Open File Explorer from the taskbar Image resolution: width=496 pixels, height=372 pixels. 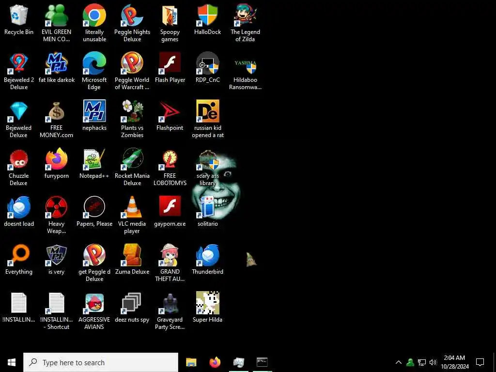(191, 362)
